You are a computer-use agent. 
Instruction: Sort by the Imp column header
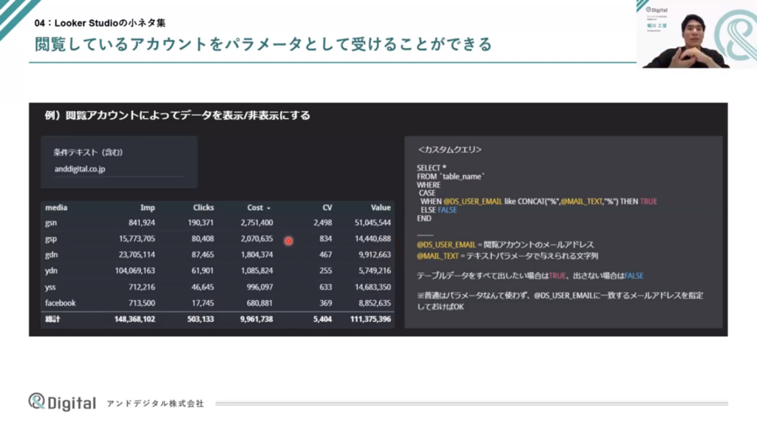click(147, 208)
